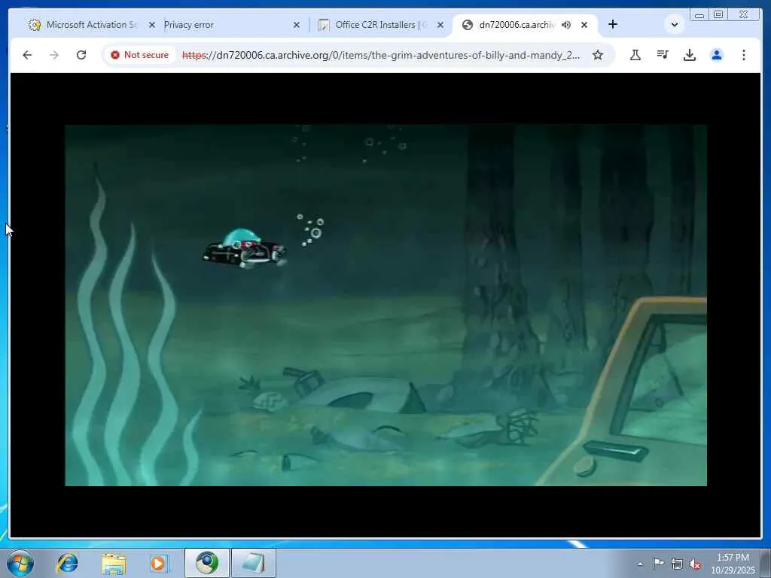Switch to the Privacy error tab
Viewport: 771px width, 578px height.
coord(231,25)
